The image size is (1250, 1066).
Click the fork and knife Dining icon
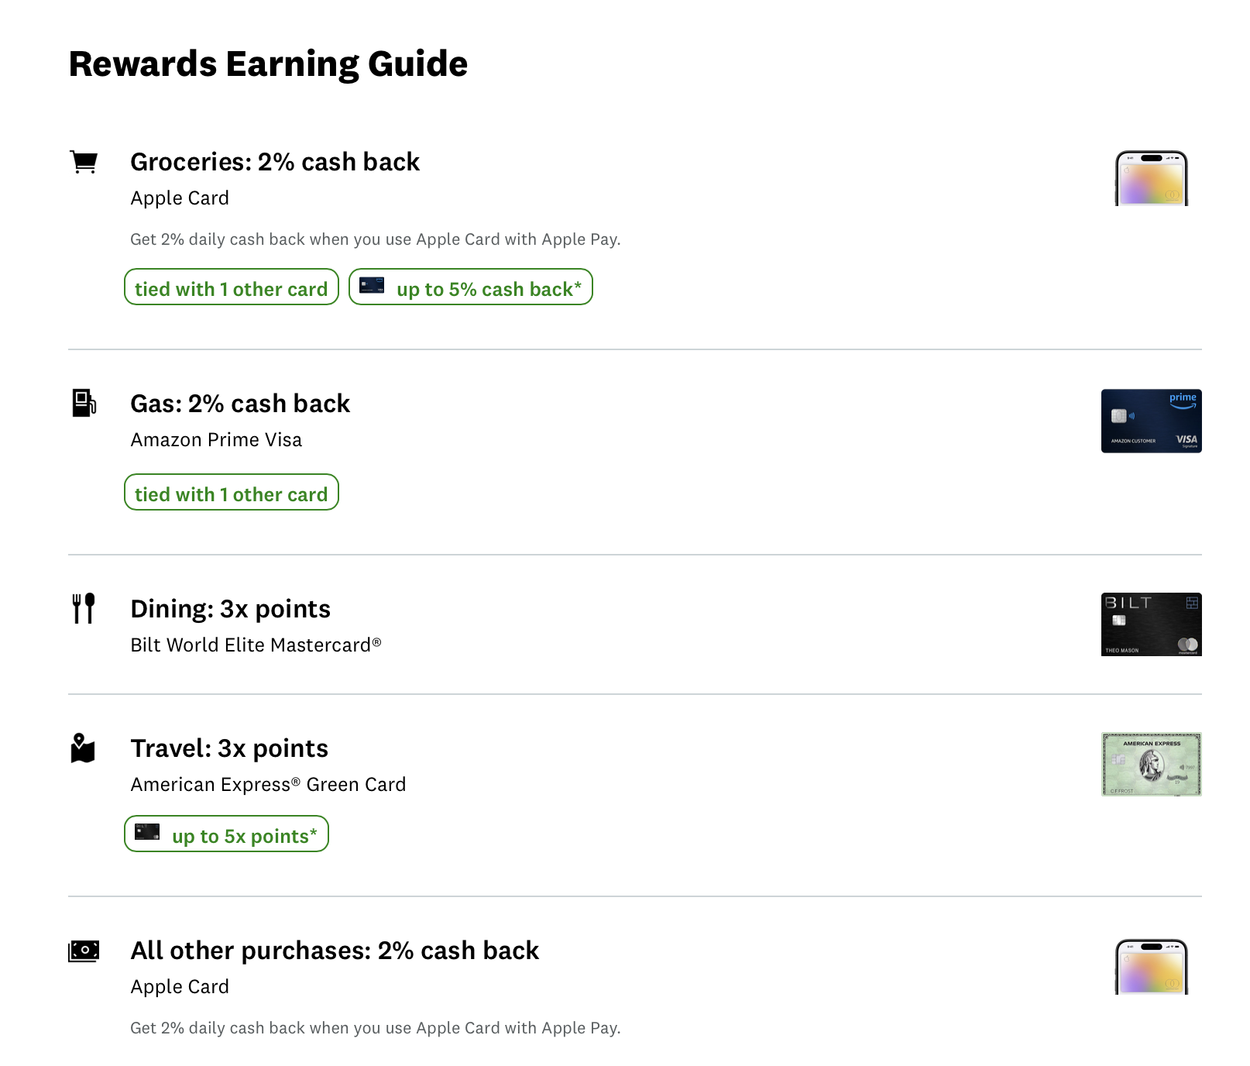(84, 608)
